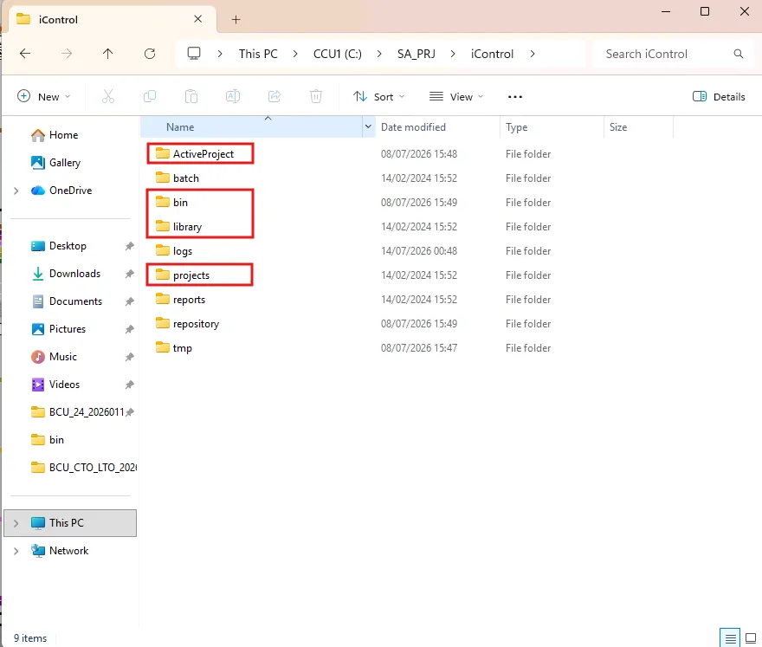Open the Sort dropdown
This screenshot has height=647, width=762.
(x=379, y=97)
